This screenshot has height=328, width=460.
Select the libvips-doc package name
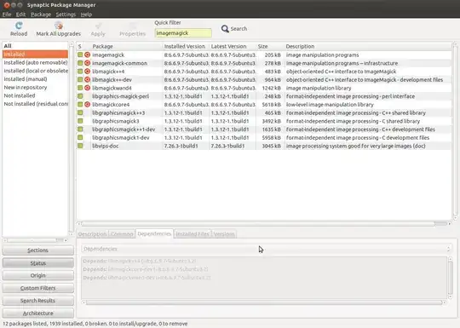(x=106, y=146)
